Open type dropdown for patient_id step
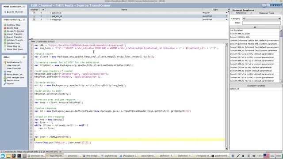 227,13
